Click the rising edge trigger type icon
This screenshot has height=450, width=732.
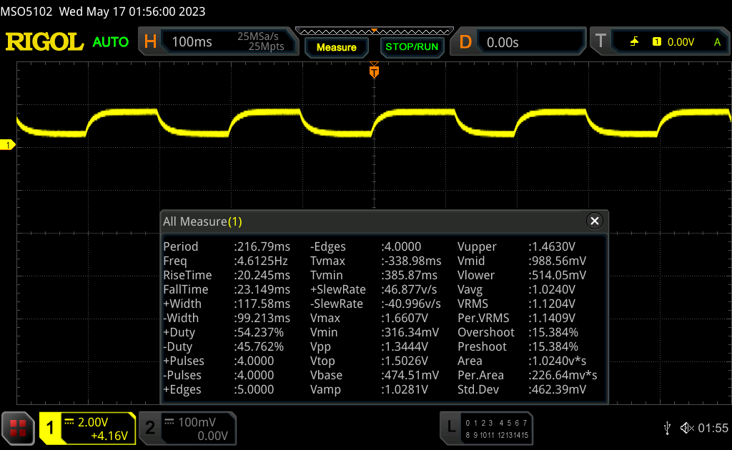click(634, 42)
